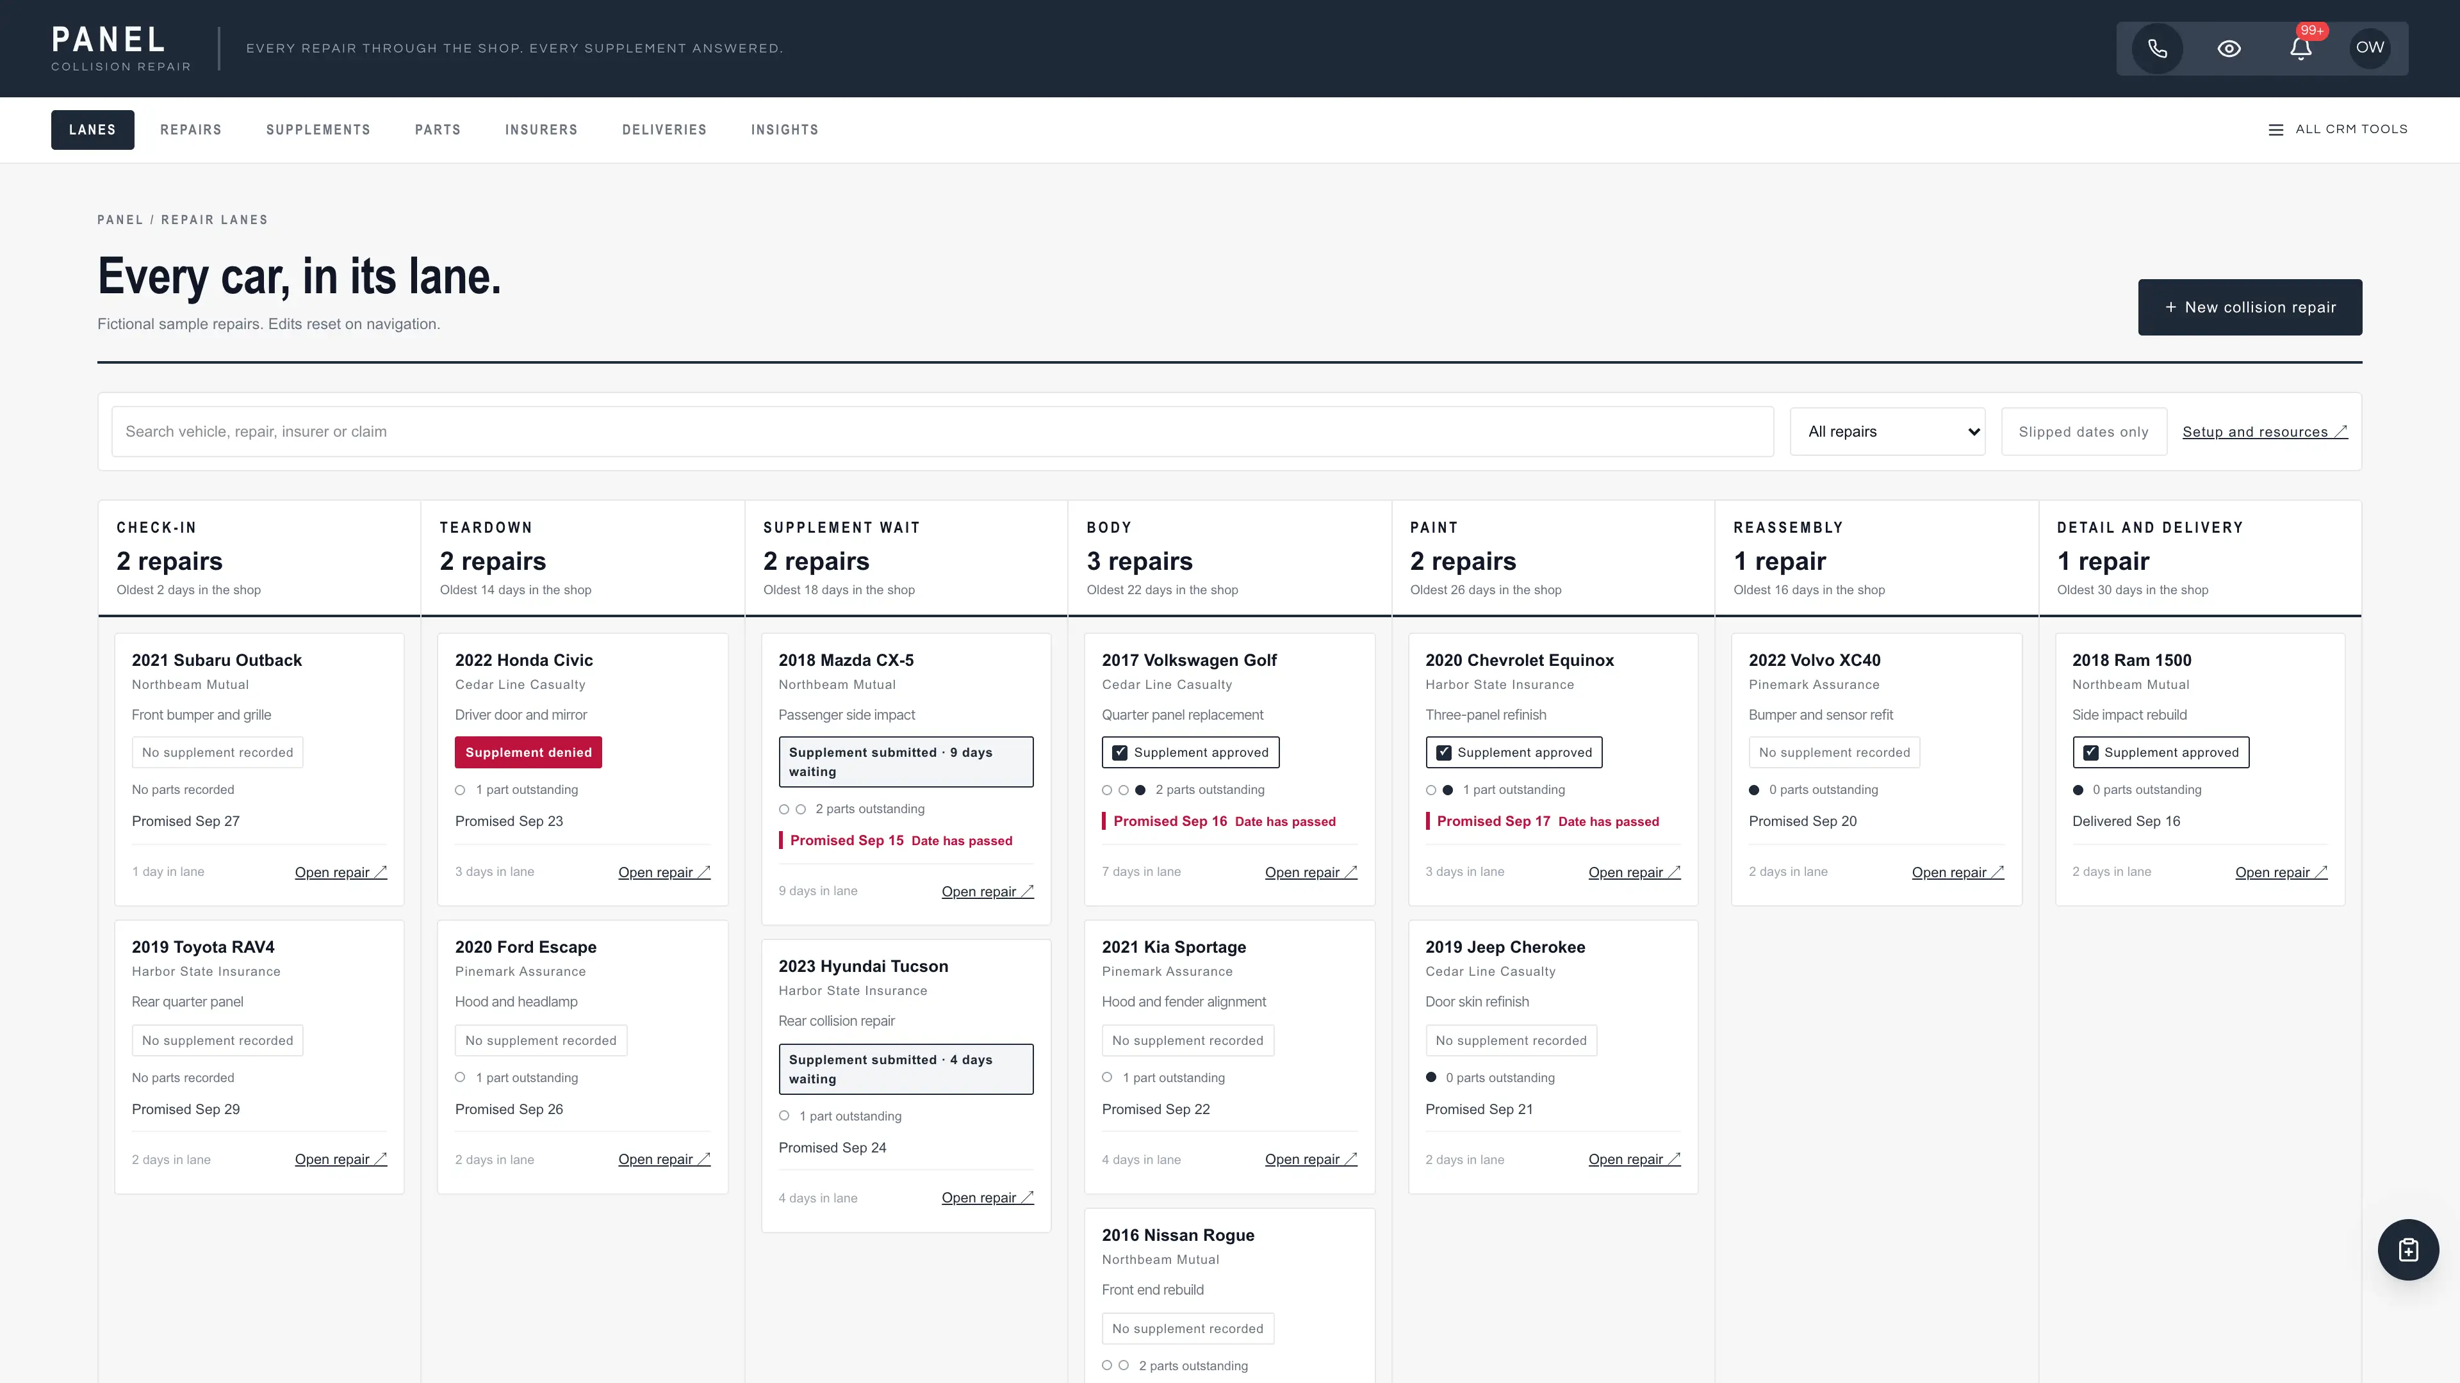2460x1383 pixels.
Task: Click the Supplement denied red badge
Action: (528, 752)
